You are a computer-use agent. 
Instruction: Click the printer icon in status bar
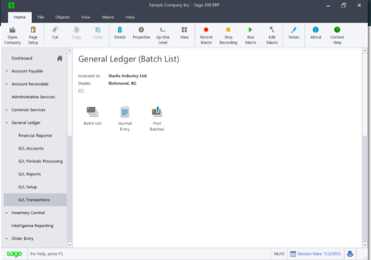[350, 254]
